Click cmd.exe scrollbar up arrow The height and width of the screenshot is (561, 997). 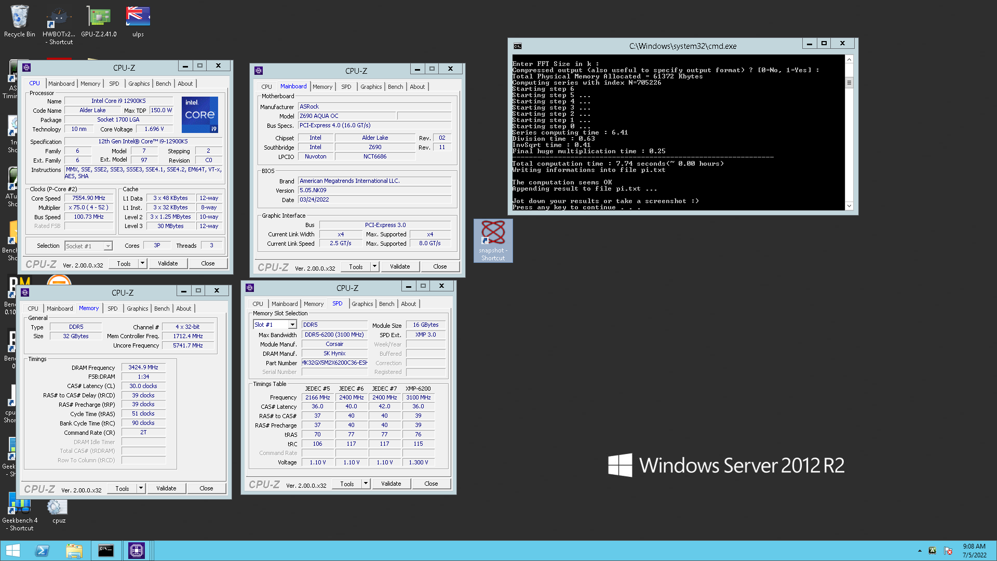(x=850, y=59)
